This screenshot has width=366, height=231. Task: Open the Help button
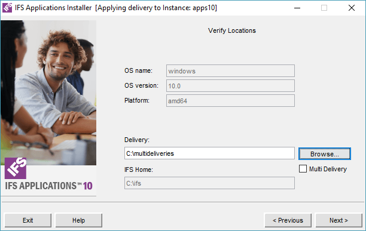point(79,220)
